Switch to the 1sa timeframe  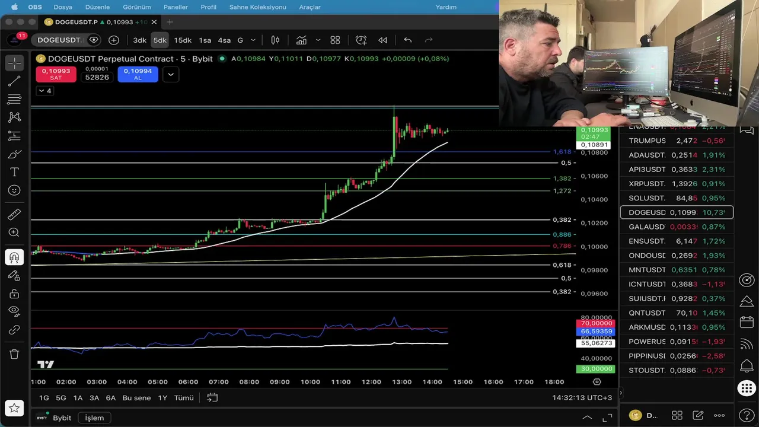(x=205, y=40)
